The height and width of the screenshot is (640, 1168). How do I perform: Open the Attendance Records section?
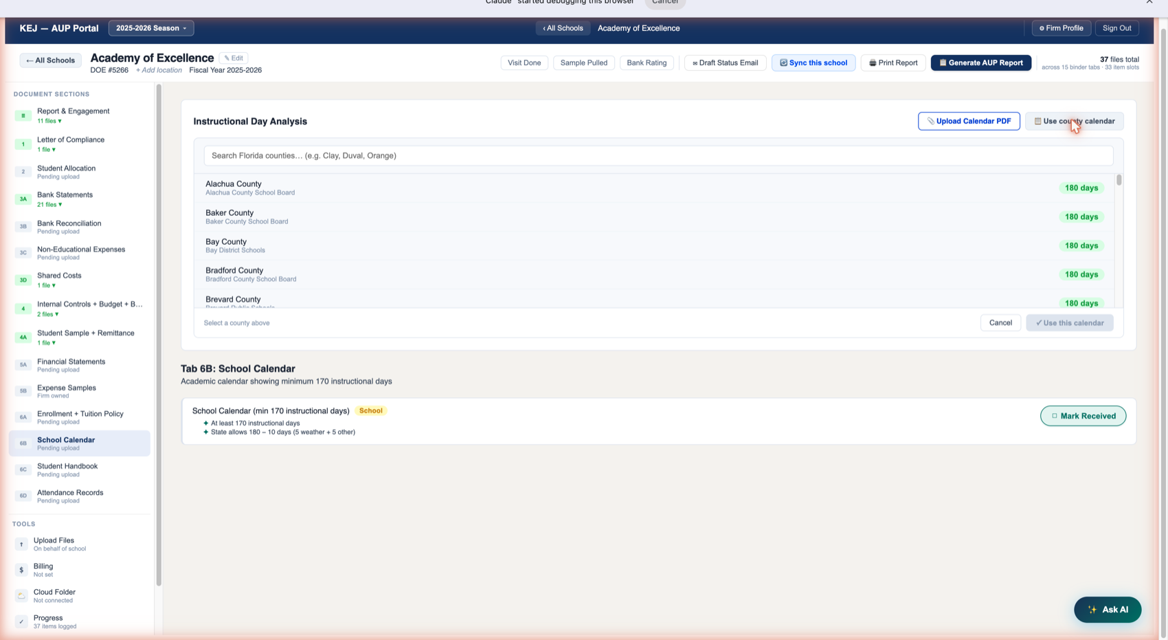80,496
